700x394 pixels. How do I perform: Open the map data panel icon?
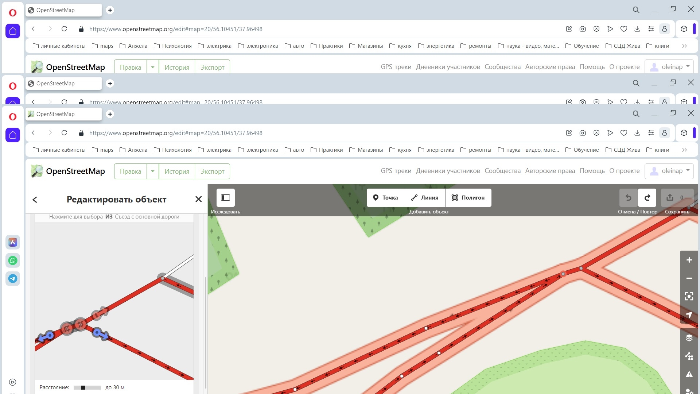(x=689, y=356)
